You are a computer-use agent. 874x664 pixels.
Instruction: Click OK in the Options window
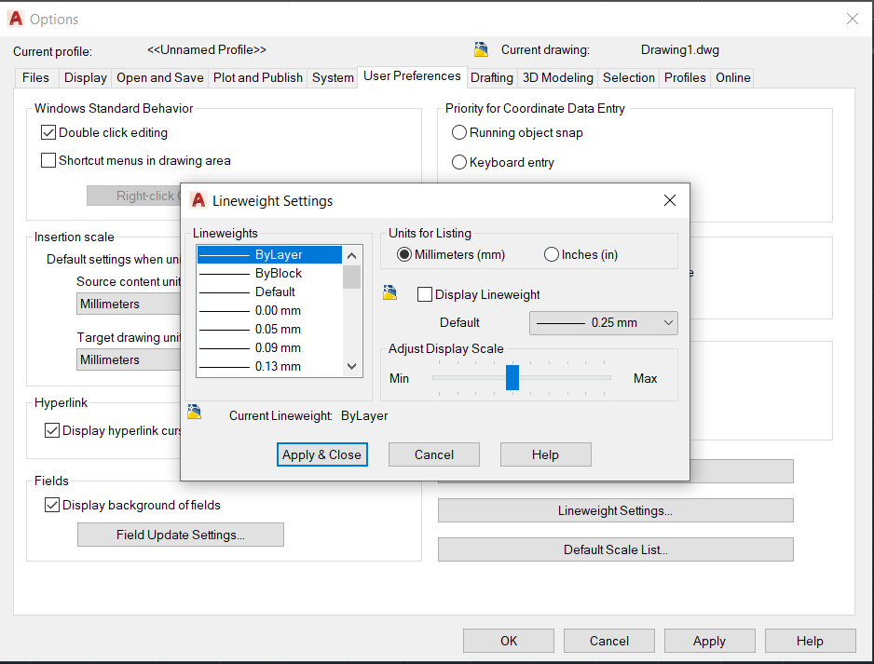click(x=509, y=641)
